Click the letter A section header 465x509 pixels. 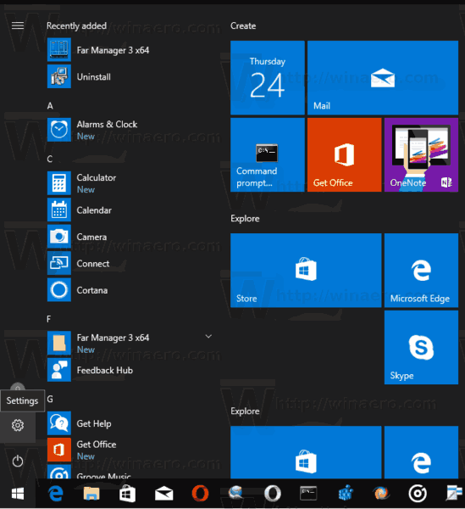tap(50, 106)
